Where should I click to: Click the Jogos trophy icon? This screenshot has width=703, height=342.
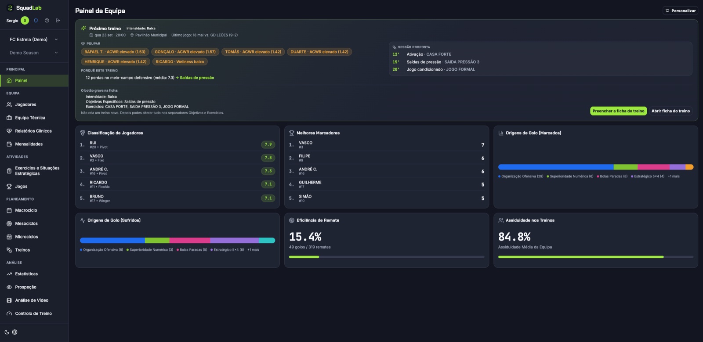coord(9,187)
